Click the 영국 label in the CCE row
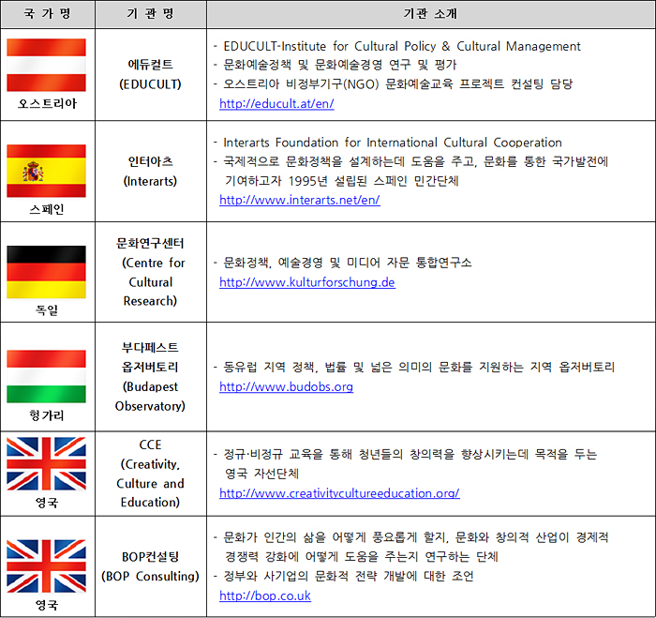The height and width of the screenshot is (618, 656). 47,502
